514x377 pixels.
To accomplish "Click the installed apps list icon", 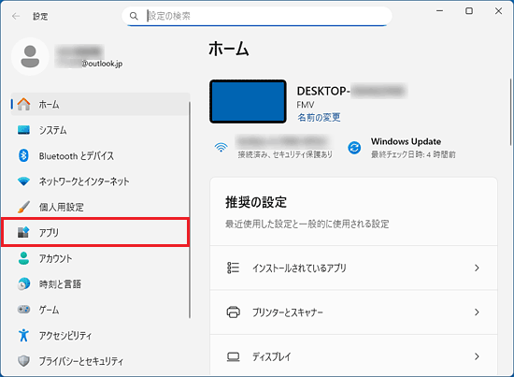I will click(x=233, y=268).
